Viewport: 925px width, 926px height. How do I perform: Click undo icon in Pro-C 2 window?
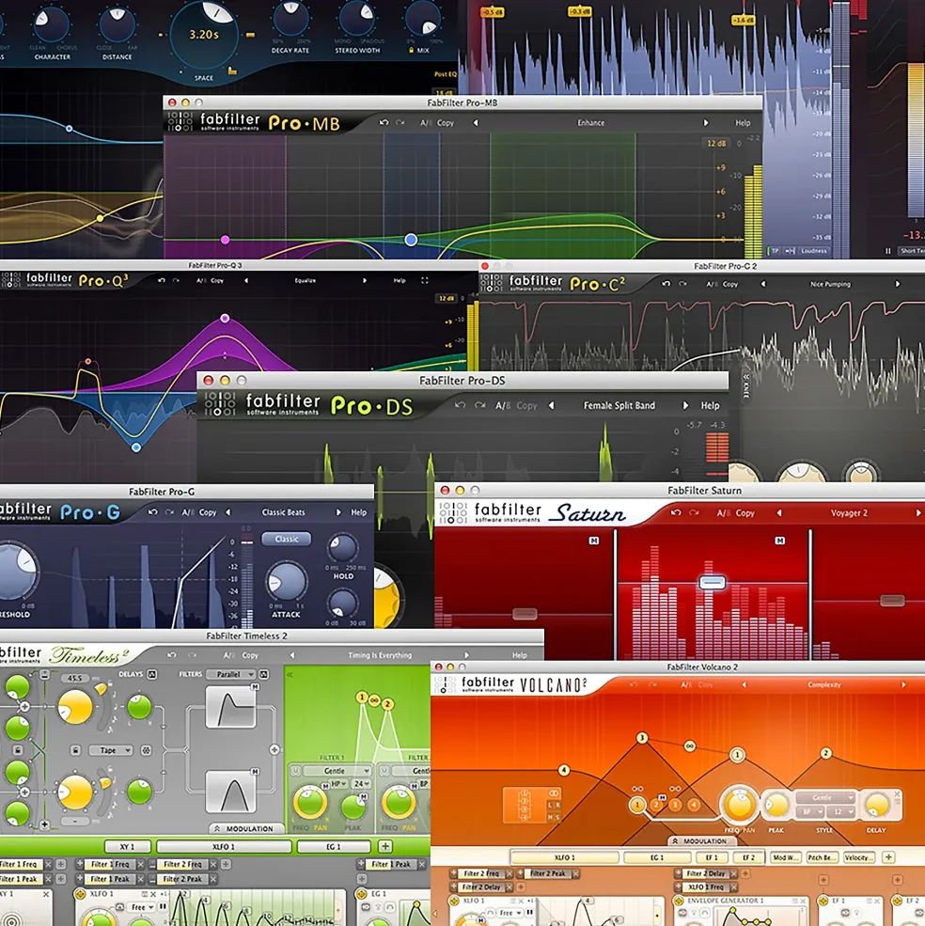point(666,284)
